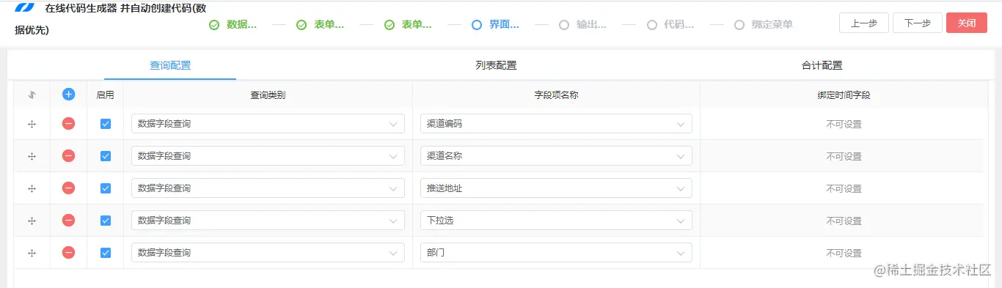
Task: Click the blue add row plus icon
Action: point(68,94)
